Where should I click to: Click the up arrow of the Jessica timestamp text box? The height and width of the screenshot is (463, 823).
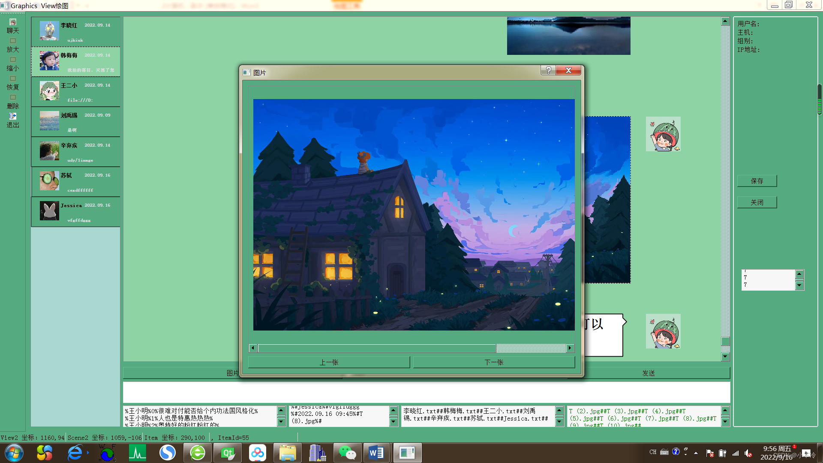[x=393, y=410]
